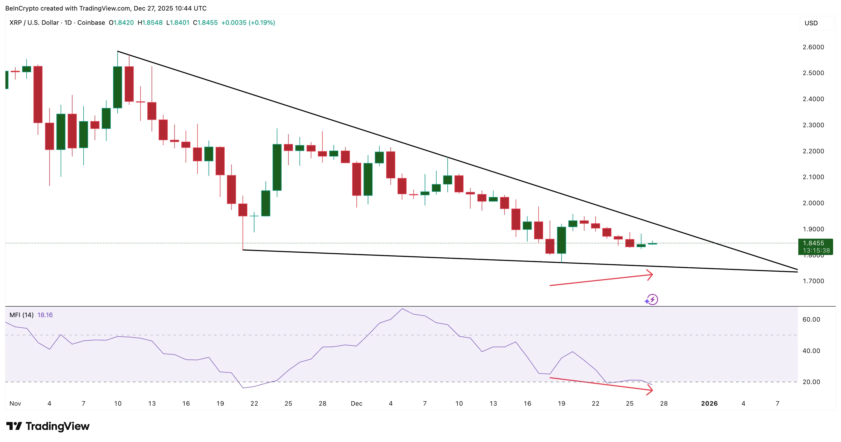Select the Dec label on the date axis
This screenshot has width=841, height=442.
357,404
